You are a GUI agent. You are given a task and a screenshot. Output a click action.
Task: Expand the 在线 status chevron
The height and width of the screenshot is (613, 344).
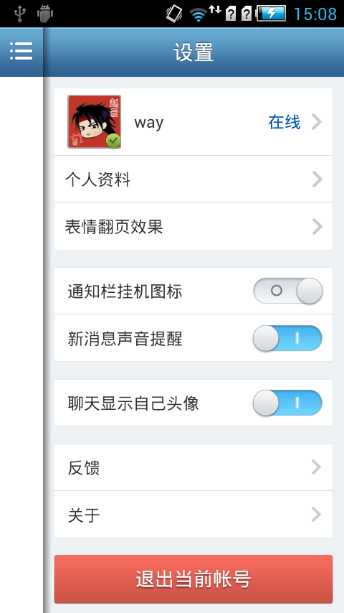click(x=317, y=122)
